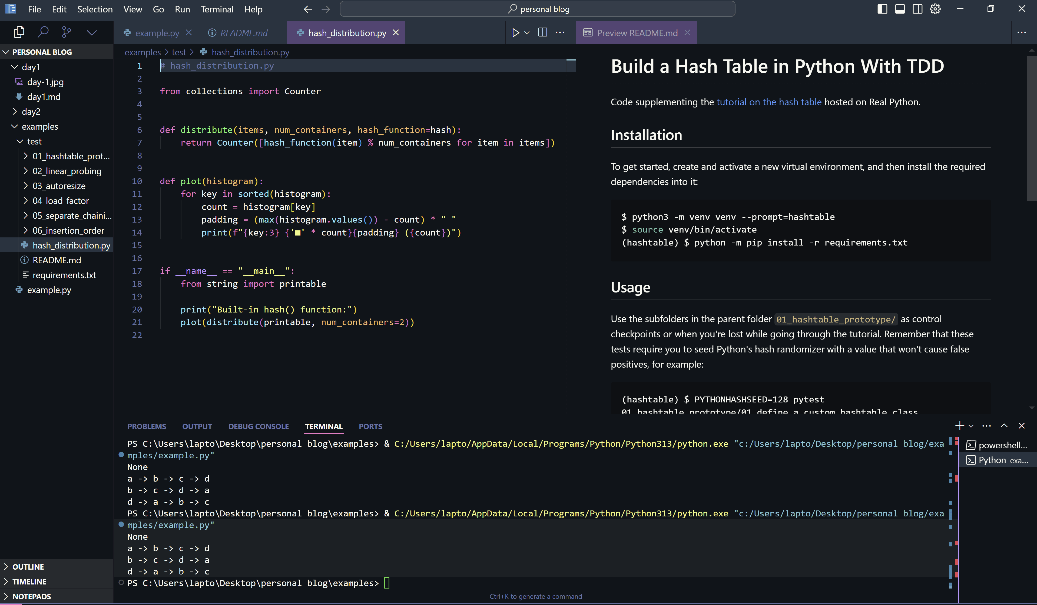Open the Source Control icon
The height and width of the screenshot is (605, 1037).
click(66, 32)
